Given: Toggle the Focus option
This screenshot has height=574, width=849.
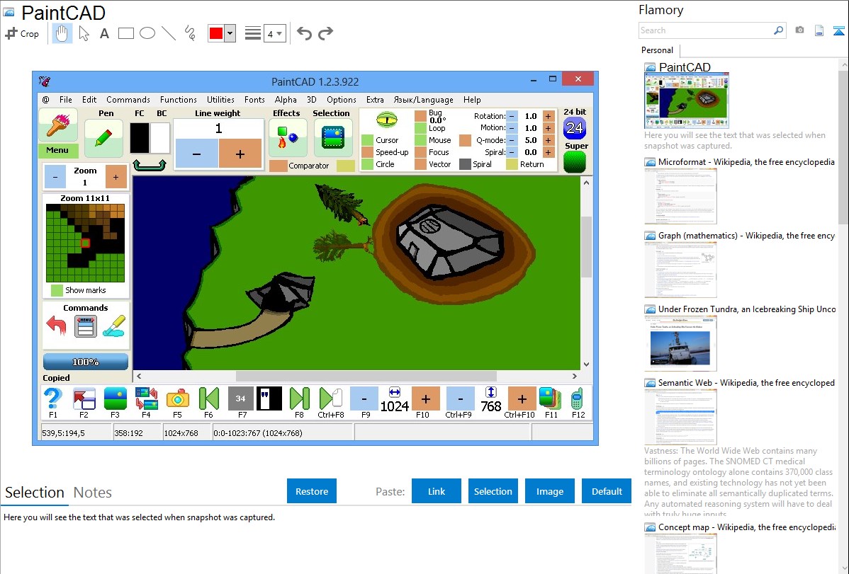Looking at the screenshot, I should tap(421, 152).
